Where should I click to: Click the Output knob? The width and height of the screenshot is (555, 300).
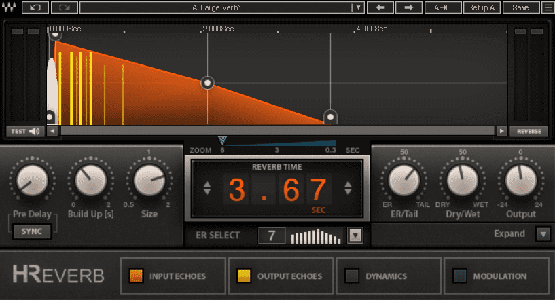(520, 181)
